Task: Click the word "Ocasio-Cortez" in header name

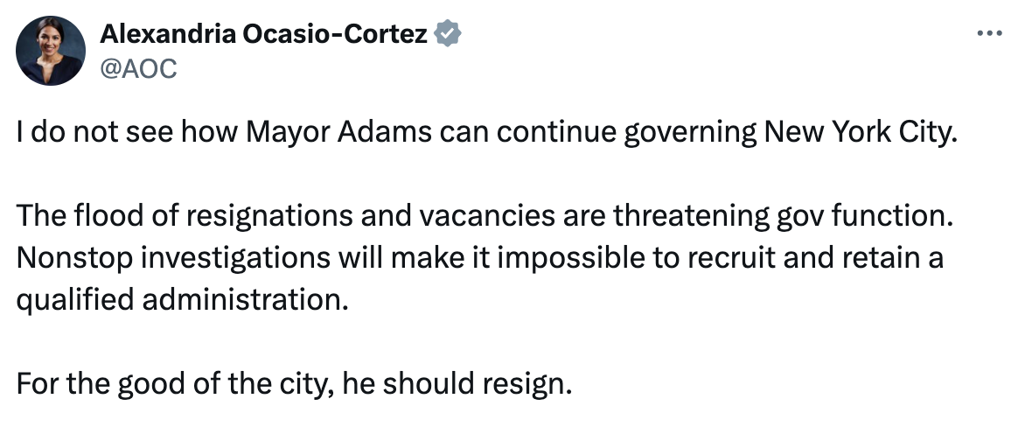Action: coord(335,33)
